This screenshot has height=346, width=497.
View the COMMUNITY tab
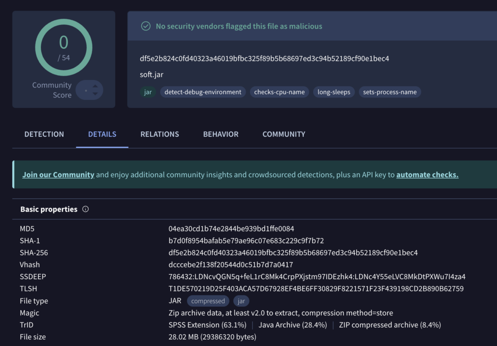coord(283,134)
